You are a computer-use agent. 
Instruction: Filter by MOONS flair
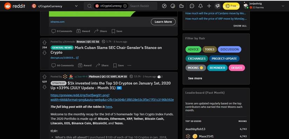tap(195, 68)
